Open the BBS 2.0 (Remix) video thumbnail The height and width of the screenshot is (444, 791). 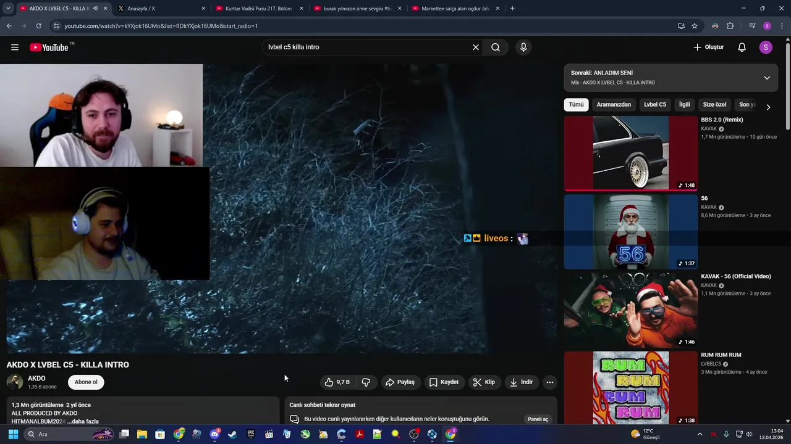[x=630, y=154]
